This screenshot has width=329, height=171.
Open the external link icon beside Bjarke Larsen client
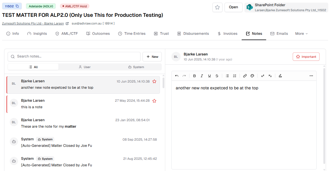click(x=67, y=24)
